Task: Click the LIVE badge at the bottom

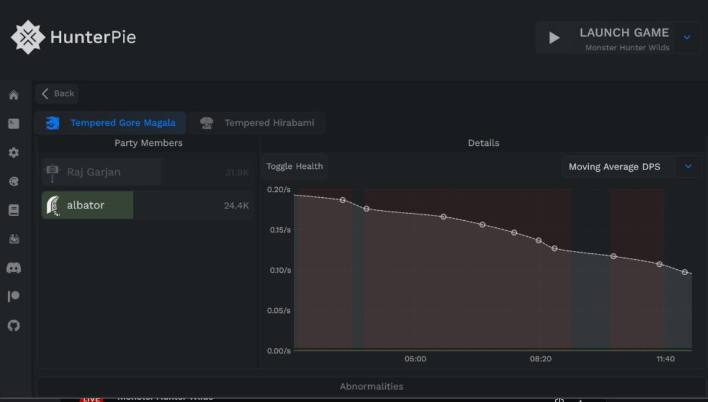Action: (x=91, y=399)
